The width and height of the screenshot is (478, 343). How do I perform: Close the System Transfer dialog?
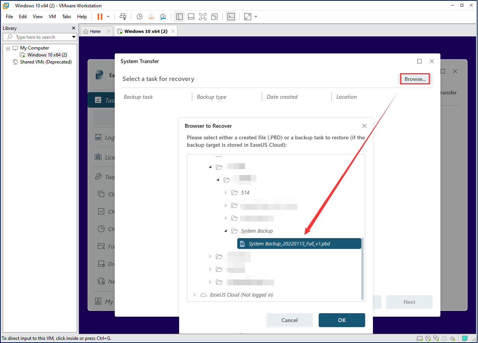point(432,61)
